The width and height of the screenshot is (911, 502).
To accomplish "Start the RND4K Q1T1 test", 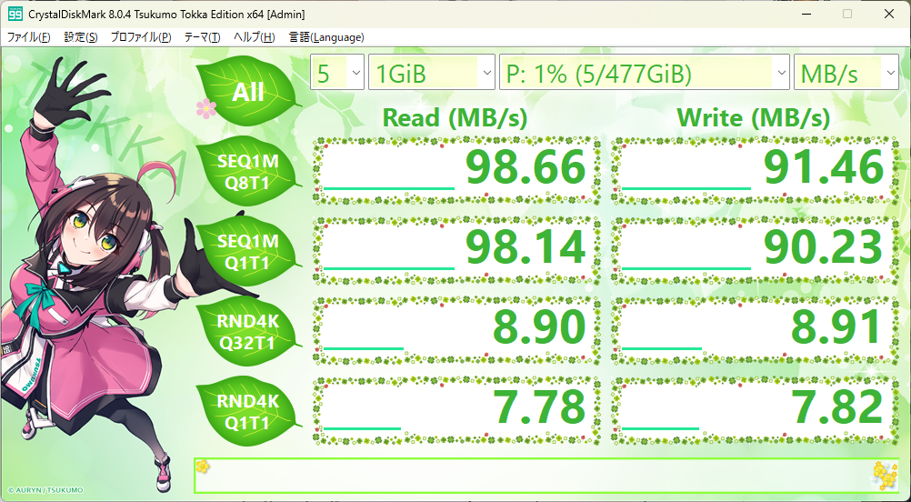I will (249, 411).
